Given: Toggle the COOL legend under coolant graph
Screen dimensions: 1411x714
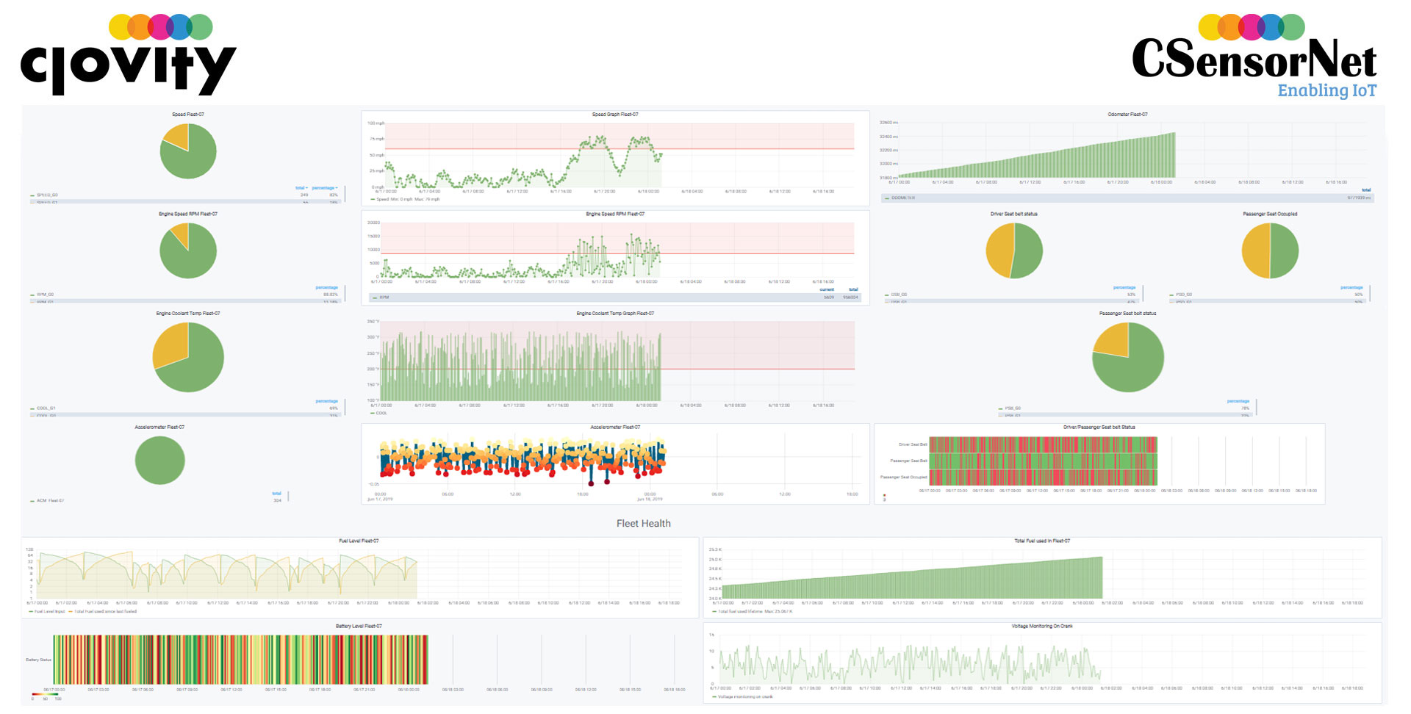Looking at the screenshot, I should pos(378,414).
